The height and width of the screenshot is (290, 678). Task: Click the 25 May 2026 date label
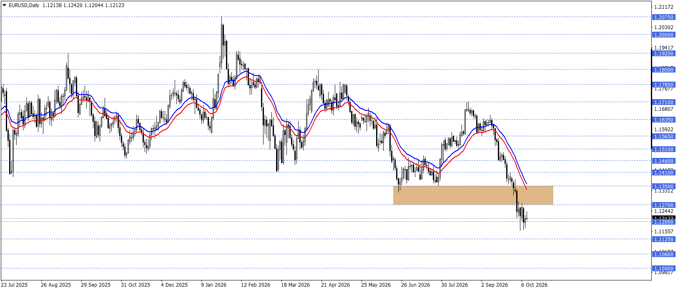point(376,285)
